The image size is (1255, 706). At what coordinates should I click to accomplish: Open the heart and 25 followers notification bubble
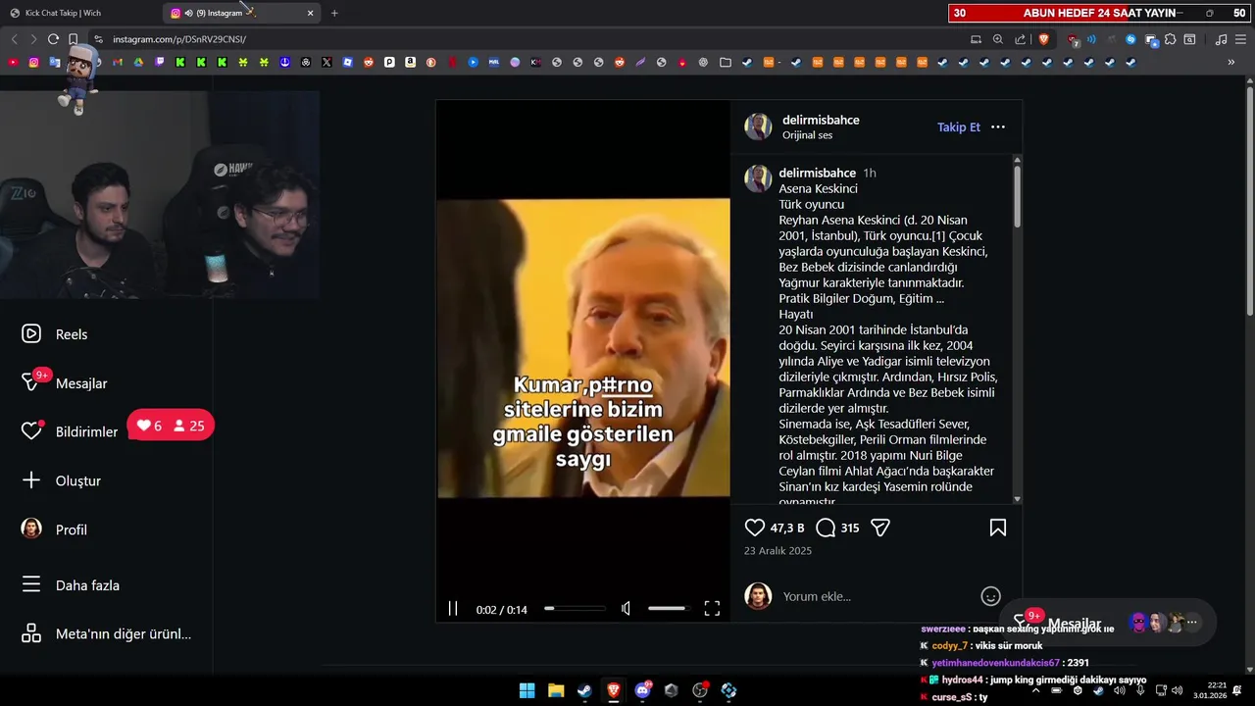171,426
